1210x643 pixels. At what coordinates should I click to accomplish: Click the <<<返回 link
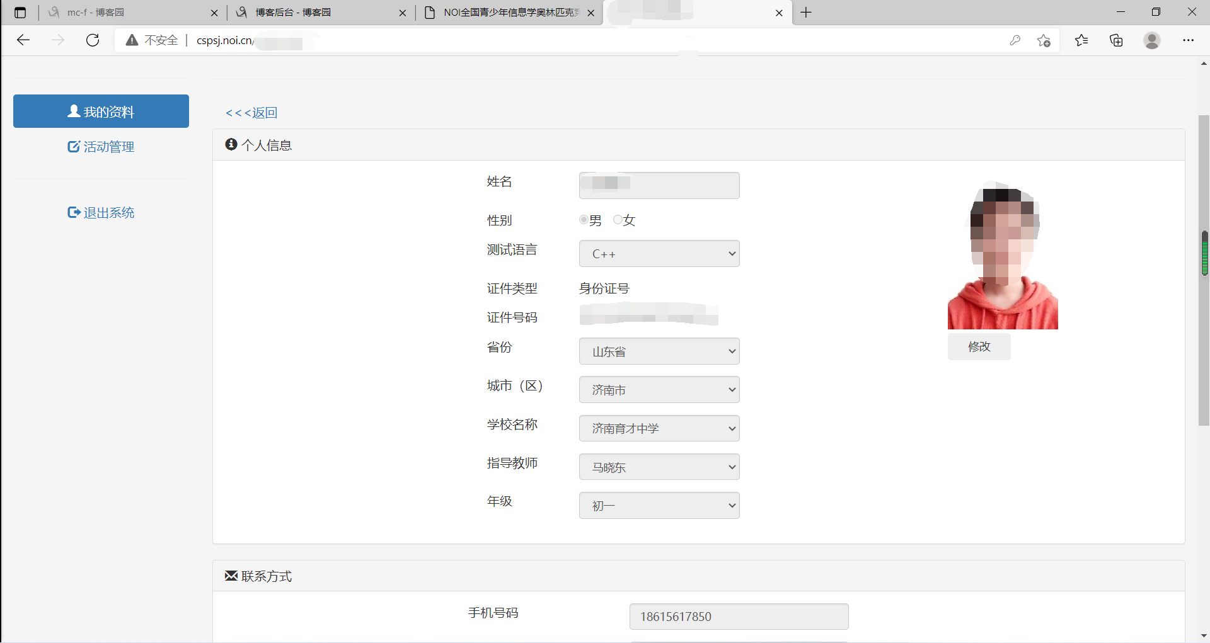251,113
